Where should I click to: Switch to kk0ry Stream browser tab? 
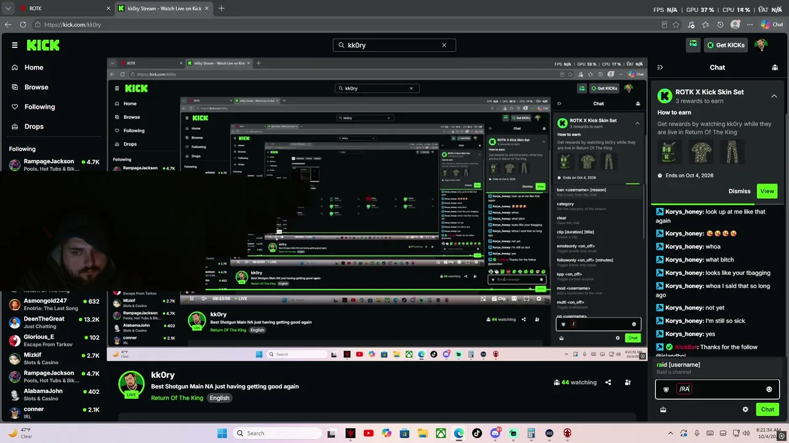pos(163,8)
